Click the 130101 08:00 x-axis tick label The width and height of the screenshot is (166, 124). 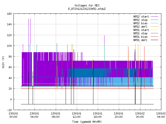tap(56, 115)
